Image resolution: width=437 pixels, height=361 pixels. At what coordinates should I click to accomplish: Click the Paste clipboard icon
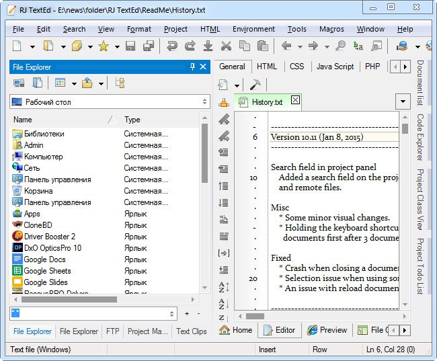pyautogui.click(x=262, y=46)
